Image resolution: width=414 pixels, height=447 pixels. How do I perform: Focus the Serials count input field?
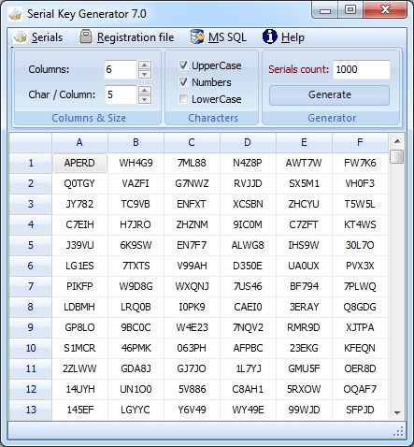coord(362,69)
